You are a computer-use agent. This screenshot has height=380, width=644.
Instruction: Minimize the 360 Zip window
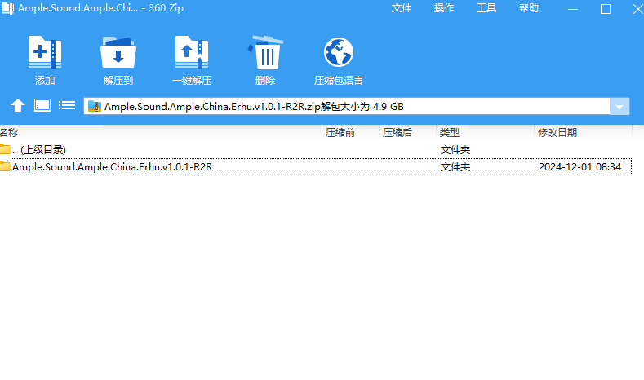pos(573,9)
